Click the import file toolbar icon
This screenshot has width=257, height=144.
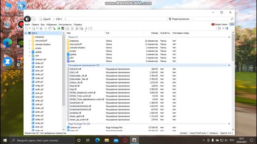33,28
